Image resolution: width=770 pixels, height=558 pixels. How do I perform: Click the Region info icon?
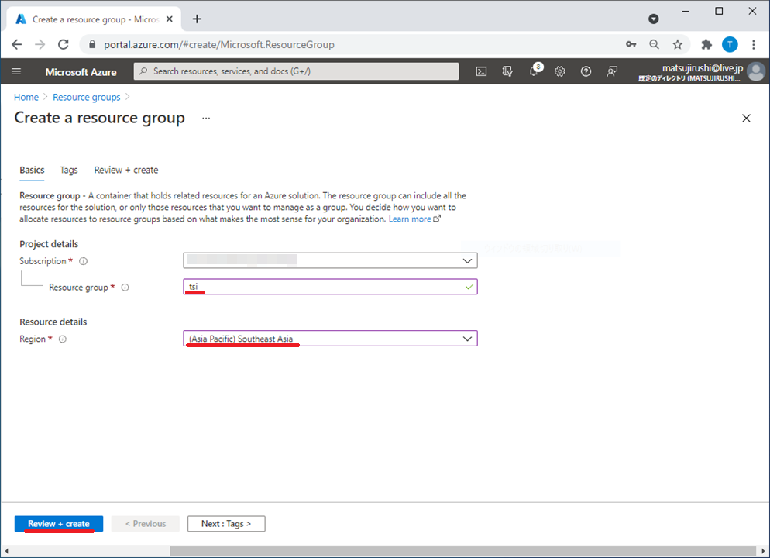[63, 339]
